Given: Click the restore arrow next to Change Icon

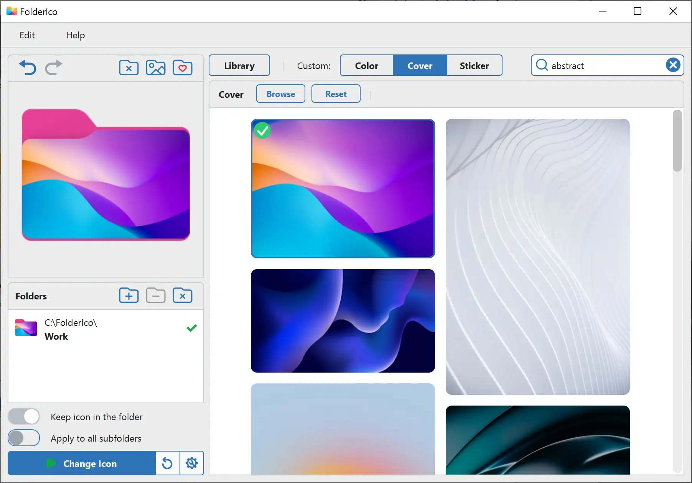Looking at the screenshot, I should pyautogui.click(x=167, y=463).
